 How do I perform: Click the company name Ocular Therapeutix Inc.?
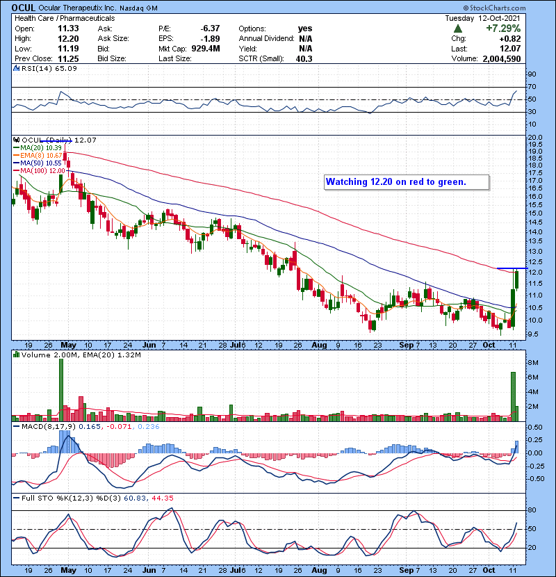[x=77, y=8]
